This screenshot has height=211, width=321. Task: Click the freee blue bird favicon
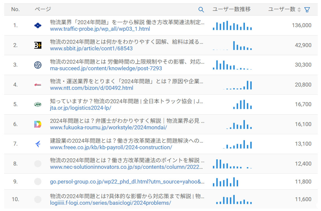point(38,144)
